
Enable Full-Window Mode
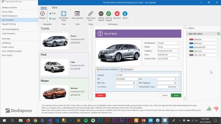pos(64,14)
